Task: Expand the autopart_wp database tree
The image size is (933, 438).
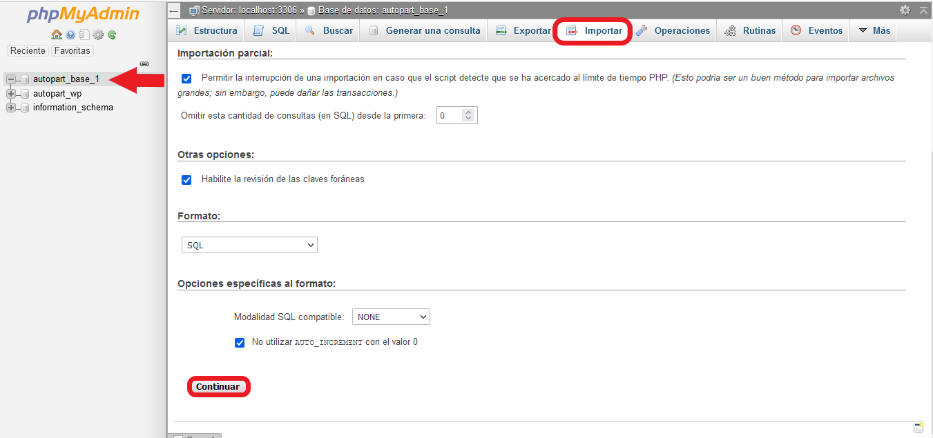Action: (11, 94)
